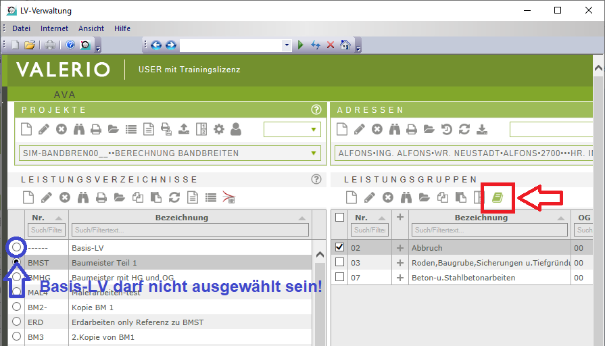Select the Basis-LV radio button
The image size is (605, 346).
(x=17, y=247)
